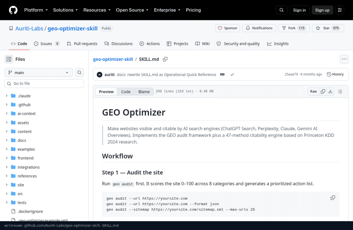Click the header search magnifier icon
Image resolution: width=353 pixels, height=230 pixels.
pyautogui.click(x=281, y=10)
